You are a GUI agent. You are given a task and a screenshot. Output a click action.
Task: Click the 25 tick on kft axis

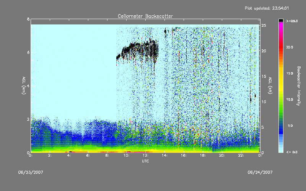[x=264, y=26]
